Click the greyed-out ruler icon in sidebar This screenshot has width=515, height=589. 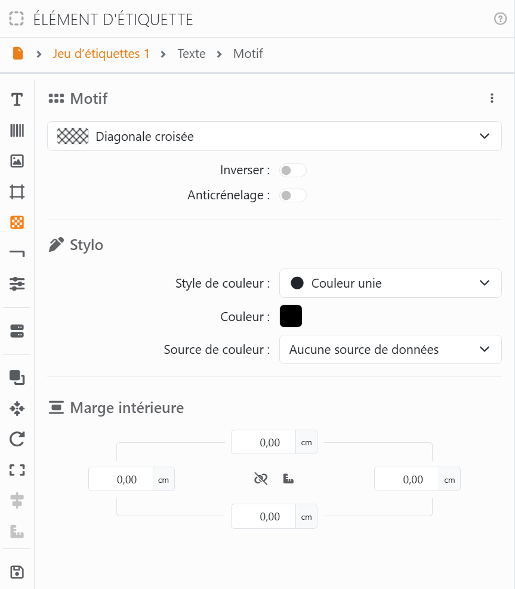[17, 532]
